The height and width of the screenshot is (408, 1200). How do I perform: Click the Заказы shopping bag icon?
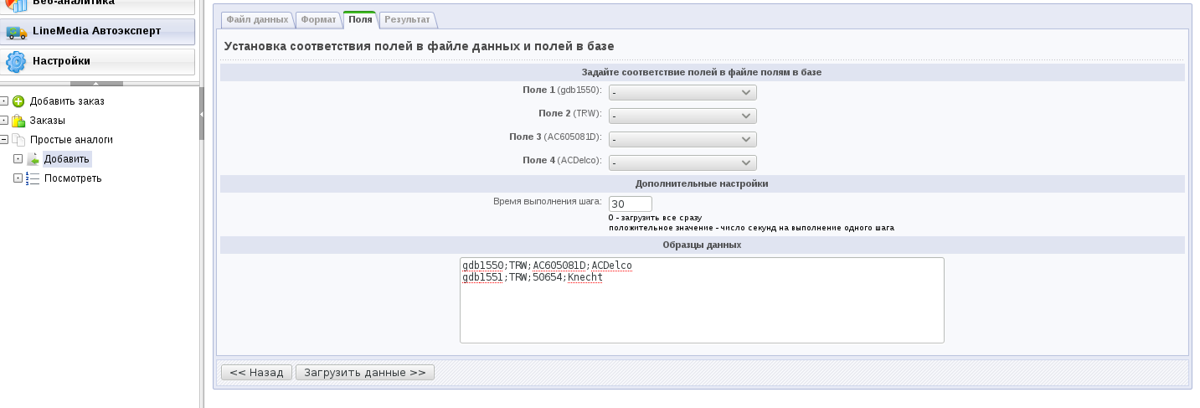pyautogui.click(x=18, y=121)
